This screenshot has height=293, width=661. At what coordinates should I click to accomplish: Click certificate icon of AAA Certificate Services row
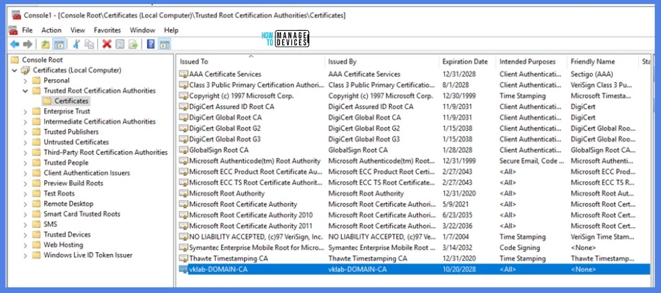(183, 74)
